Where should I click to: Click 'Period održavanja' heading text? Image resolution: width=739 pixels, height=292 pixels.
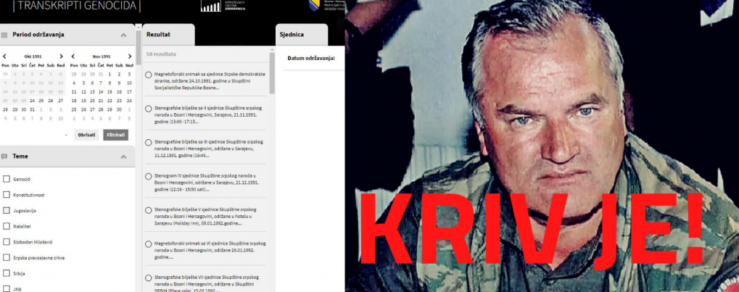[38, 35]
